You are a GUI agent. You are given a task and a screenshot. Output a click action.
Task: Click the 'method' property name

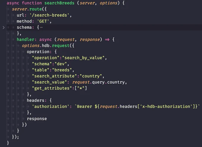[x=24, y=21]
